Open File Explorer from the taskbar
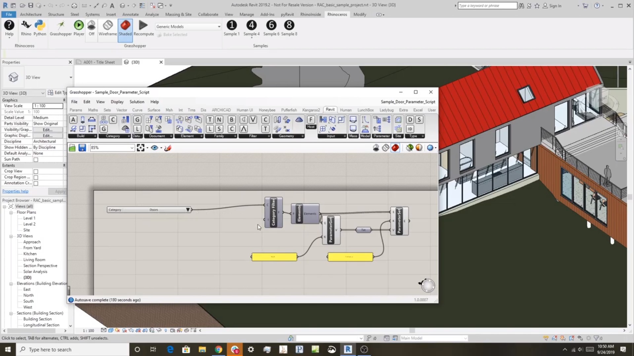This screenshot has width=634, height=356. [x=202, y=349]
